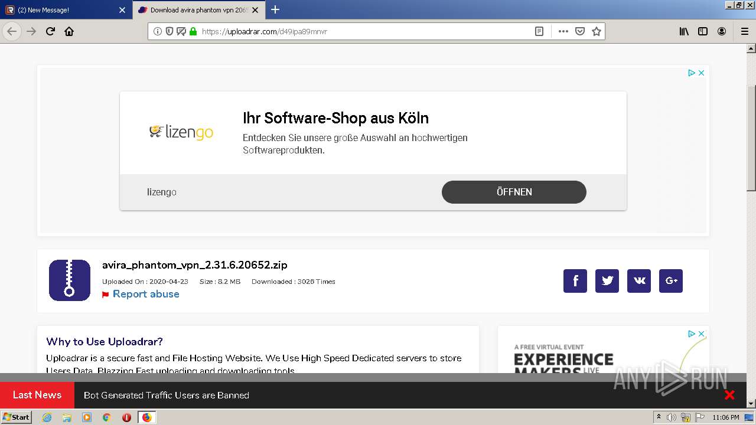Show site information via the info icon
Viewport: 756px width, 425px height.
pos(158,31)
